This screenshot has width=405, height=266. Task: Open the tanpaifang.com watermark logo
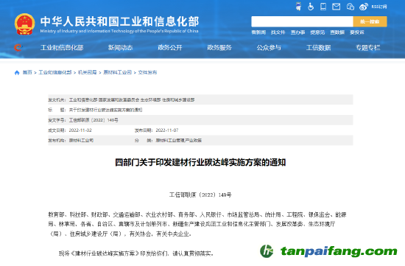coord(328,251)
